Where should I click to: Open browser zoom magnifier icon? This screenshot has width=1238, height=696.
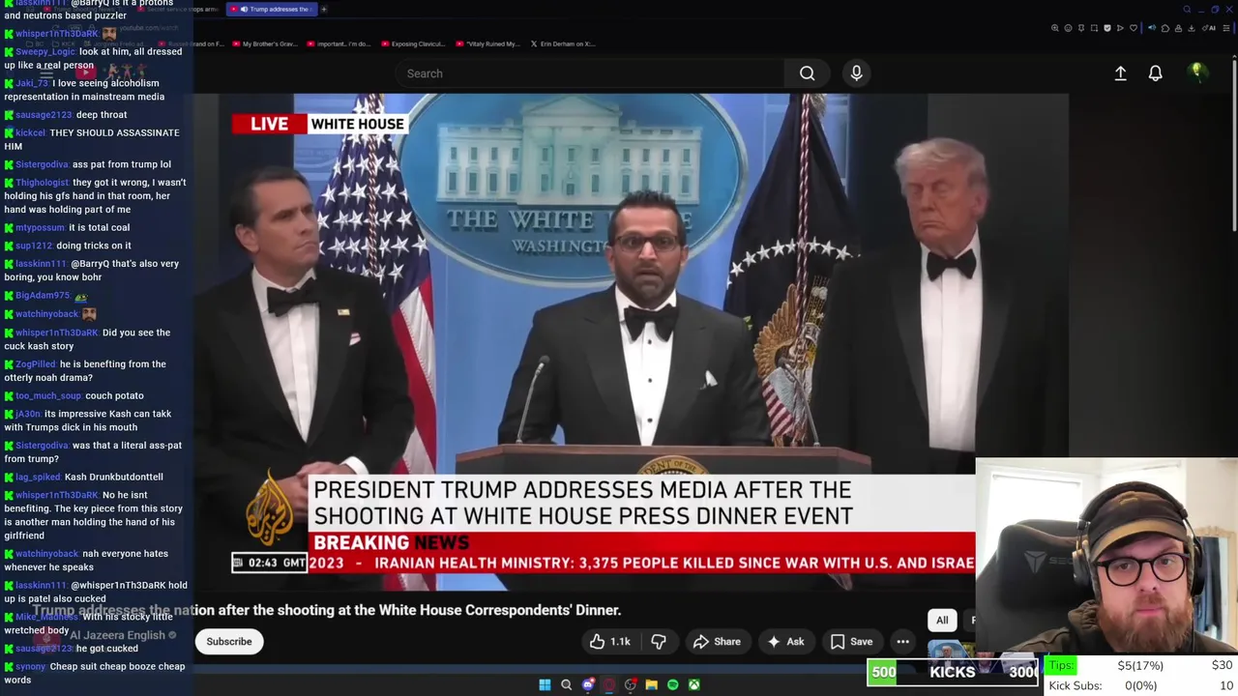[x=1055, y=28]
